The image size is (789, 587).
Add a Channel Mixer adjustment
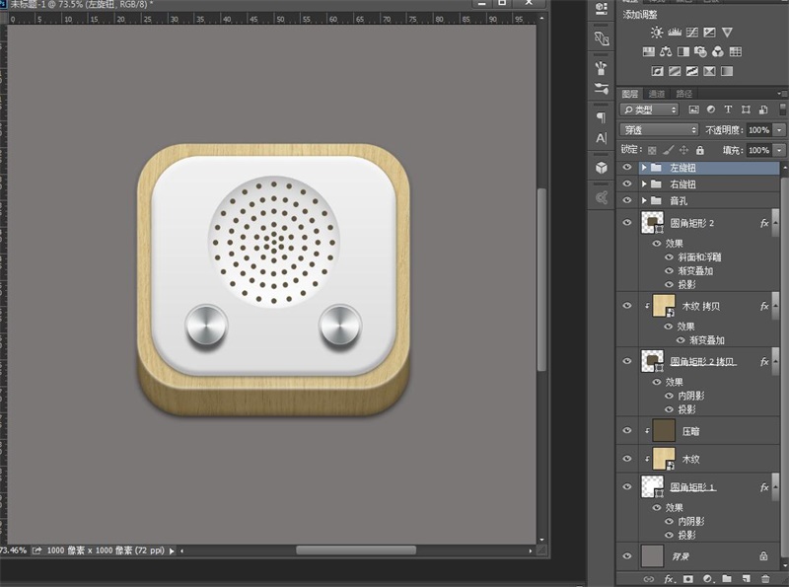click(x=718, y=52)
